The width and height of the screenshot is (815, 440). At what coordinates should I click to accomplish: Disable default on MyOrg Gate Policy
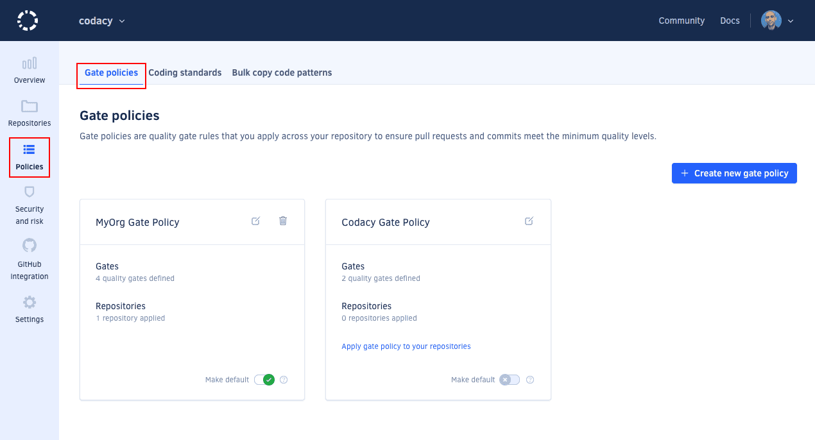click(264, 380)
